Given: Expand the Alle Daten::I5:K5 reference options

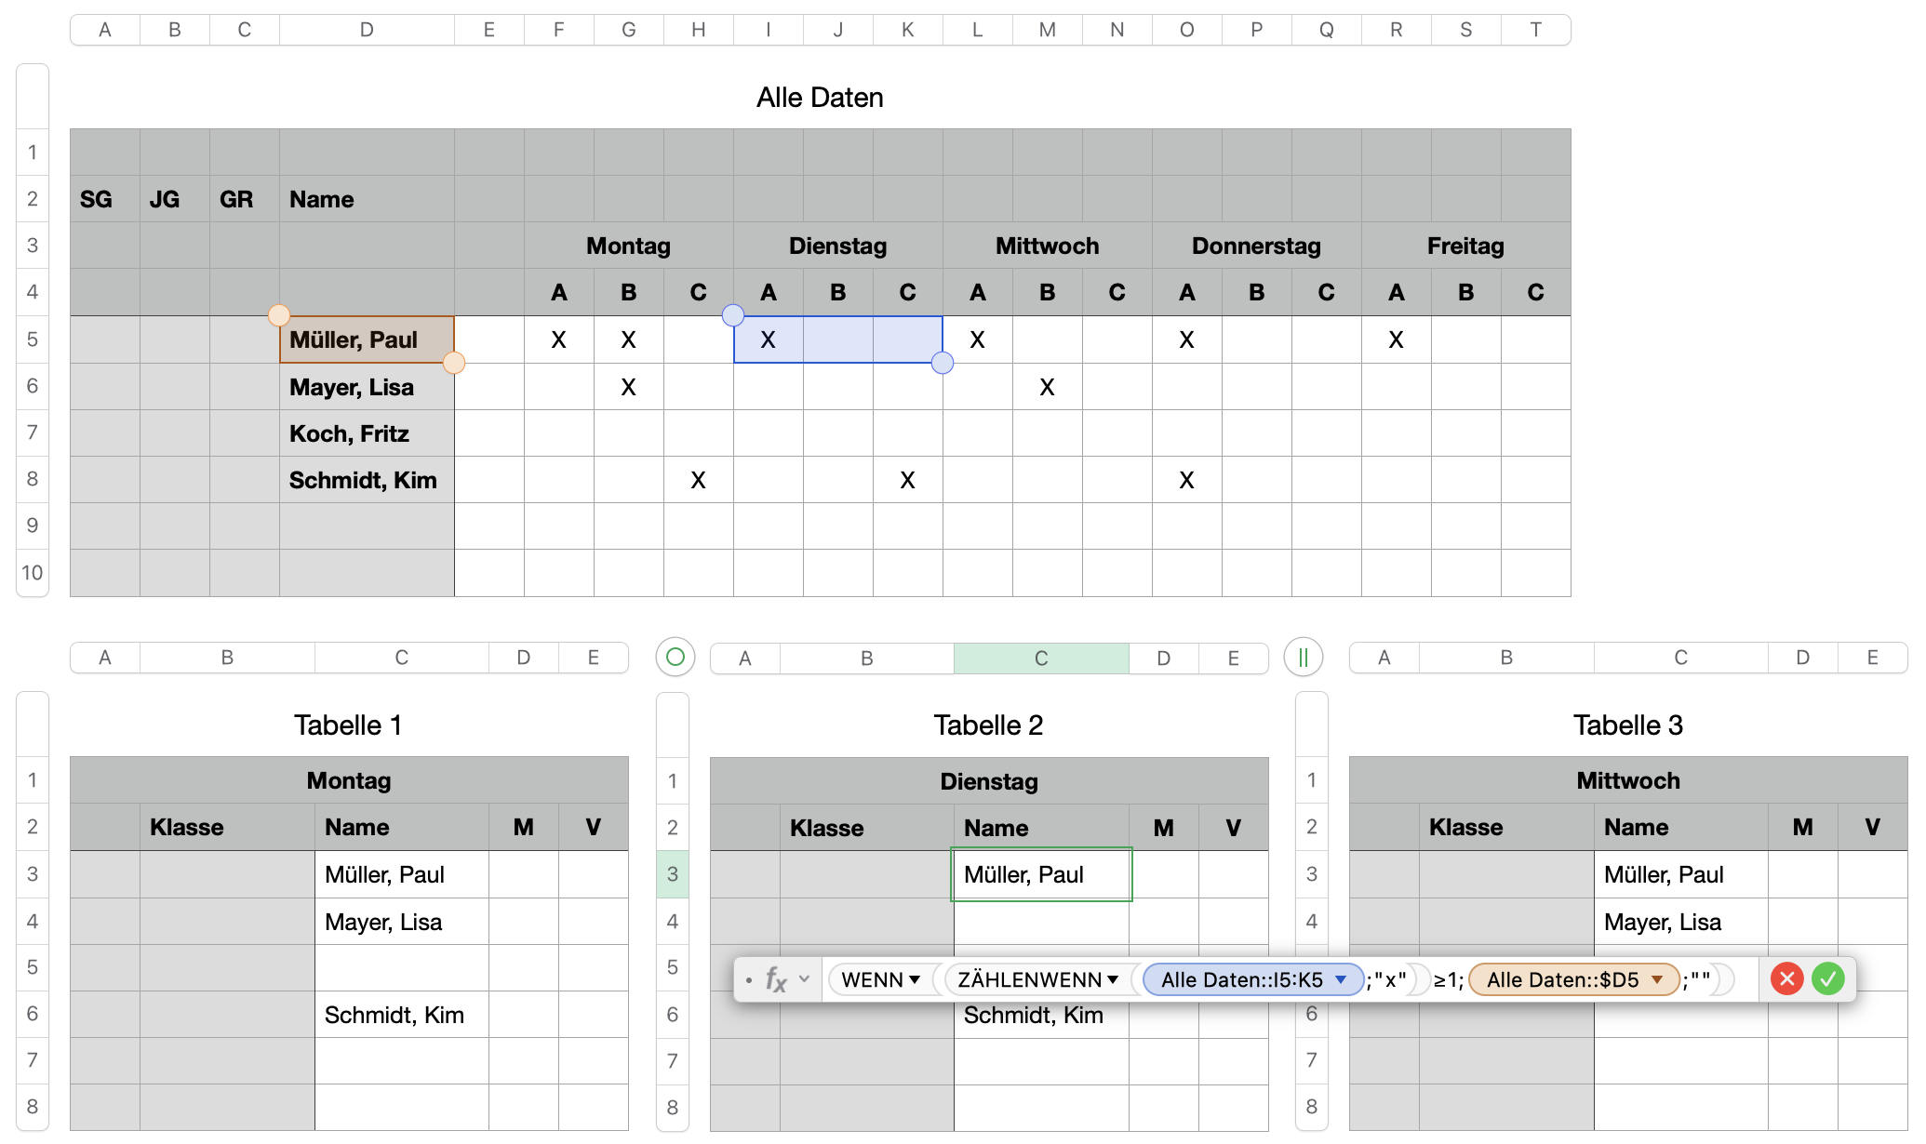Looking at the screenshot, I should tap(1341, 979).
